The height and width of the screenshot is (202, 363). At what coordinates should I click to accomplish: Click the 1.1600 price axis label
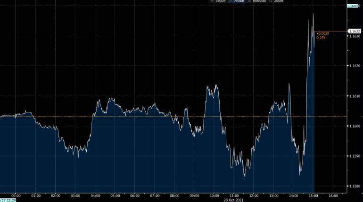click(355, 126)
